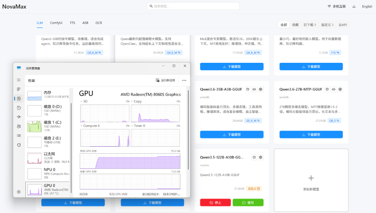Select 以太网 in performance list
The height and width of the screenshot is (213, 376).
pyautogui.click(x=48, y=158)
